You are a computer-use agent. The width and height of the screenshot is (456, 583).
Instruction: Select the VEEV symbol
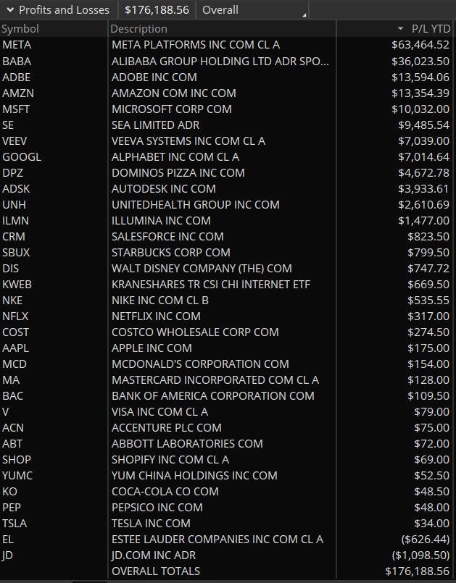tap(14, 141)
